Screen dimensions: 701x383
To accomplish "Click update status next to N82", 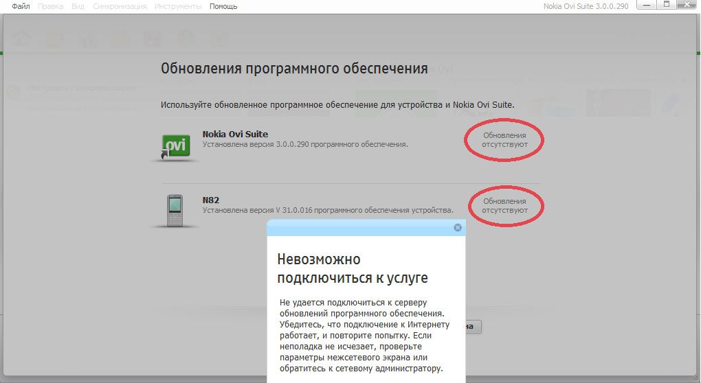I will 504,206.
